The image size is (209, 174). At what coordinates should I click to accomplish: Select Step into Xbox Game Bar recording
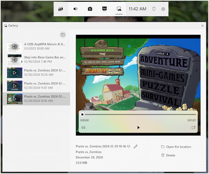[x=36, y=59]
